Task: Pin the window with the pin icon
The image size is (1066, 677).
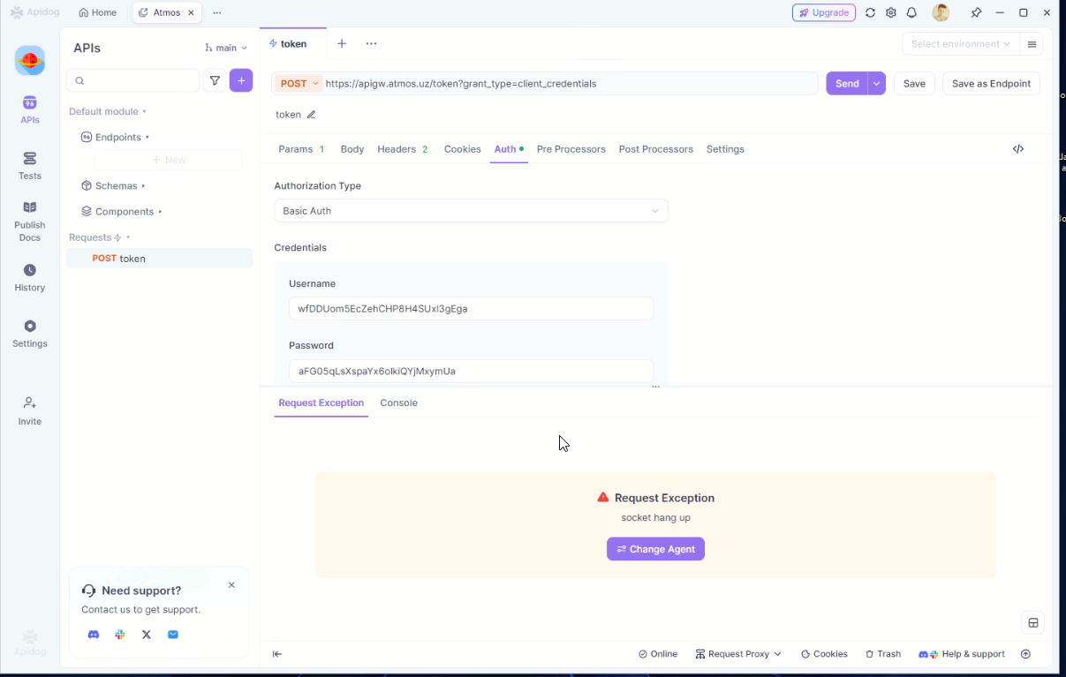Action: [976, 12]
